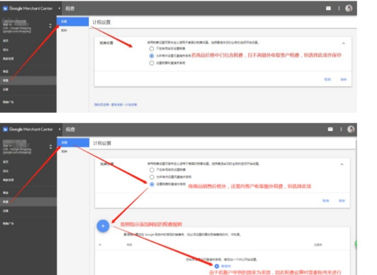The height and width of the screenshot is (275, 377).
Task: Open mail notifications in the lower screenshot
Action: pos(331,129)
